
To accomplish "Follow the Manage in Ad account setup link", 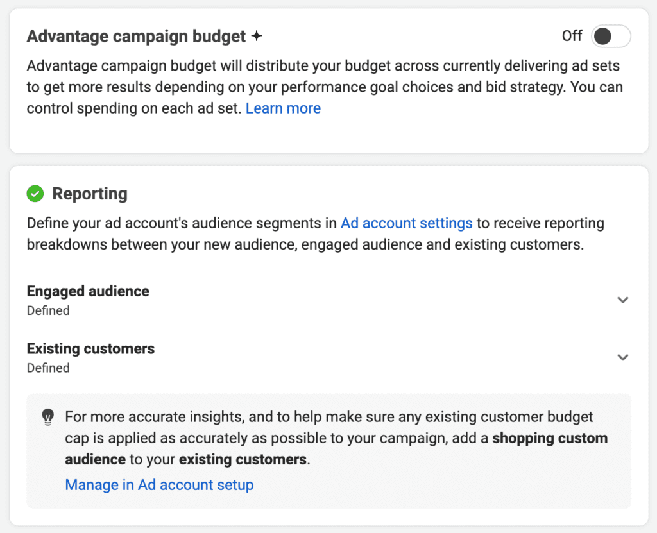I will coord(159,485).
